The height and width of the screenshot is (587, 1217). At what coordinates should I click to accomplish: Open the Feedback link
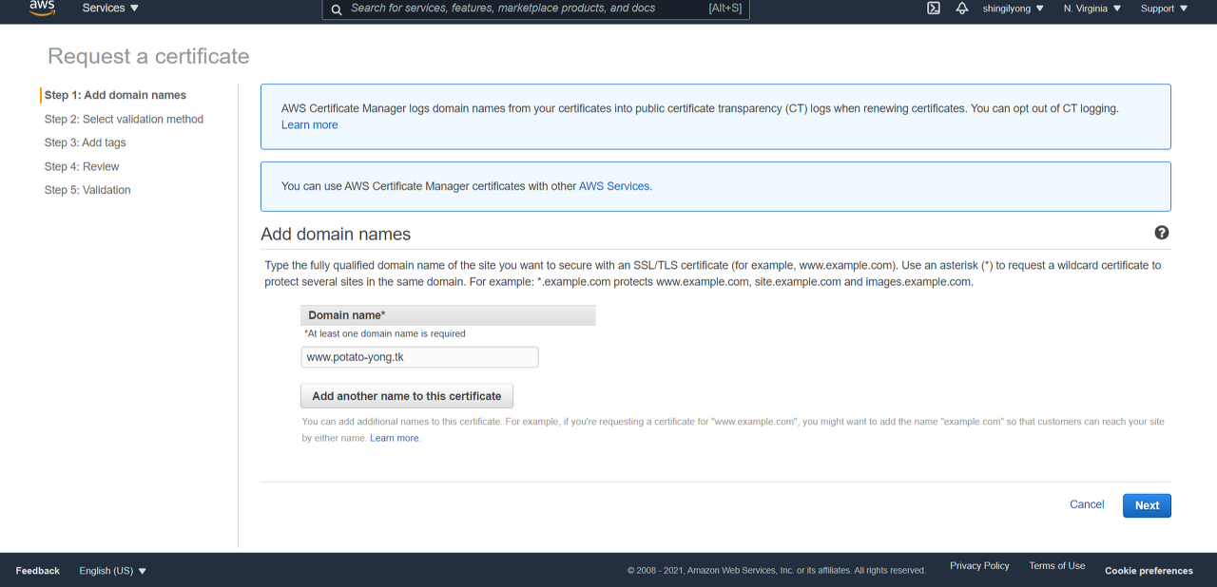[38, 571]
